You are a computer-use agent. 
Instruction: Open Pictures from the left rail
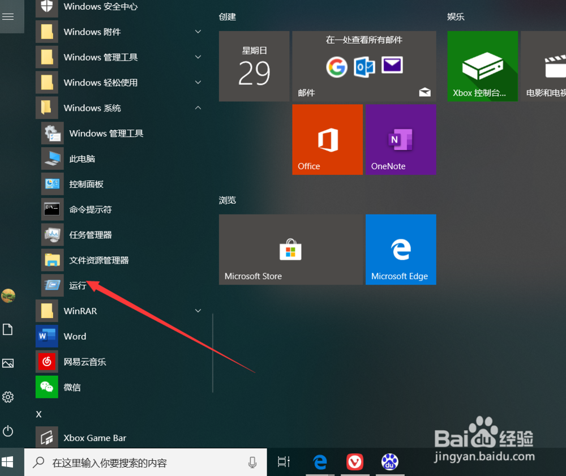pyautogui.click(x=8, y=363)
